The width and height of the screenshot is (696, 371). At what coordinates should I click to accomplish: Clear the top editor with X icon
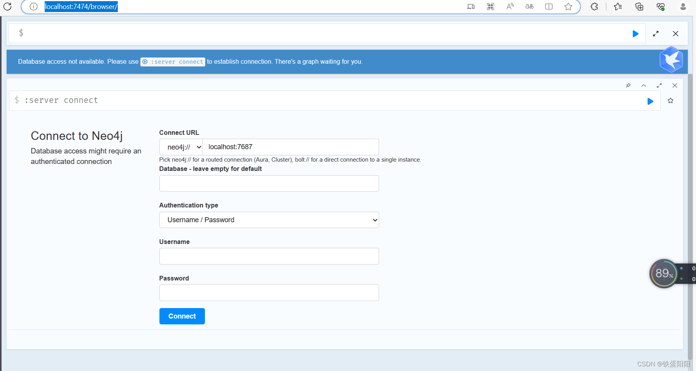(x=675, y=34)
